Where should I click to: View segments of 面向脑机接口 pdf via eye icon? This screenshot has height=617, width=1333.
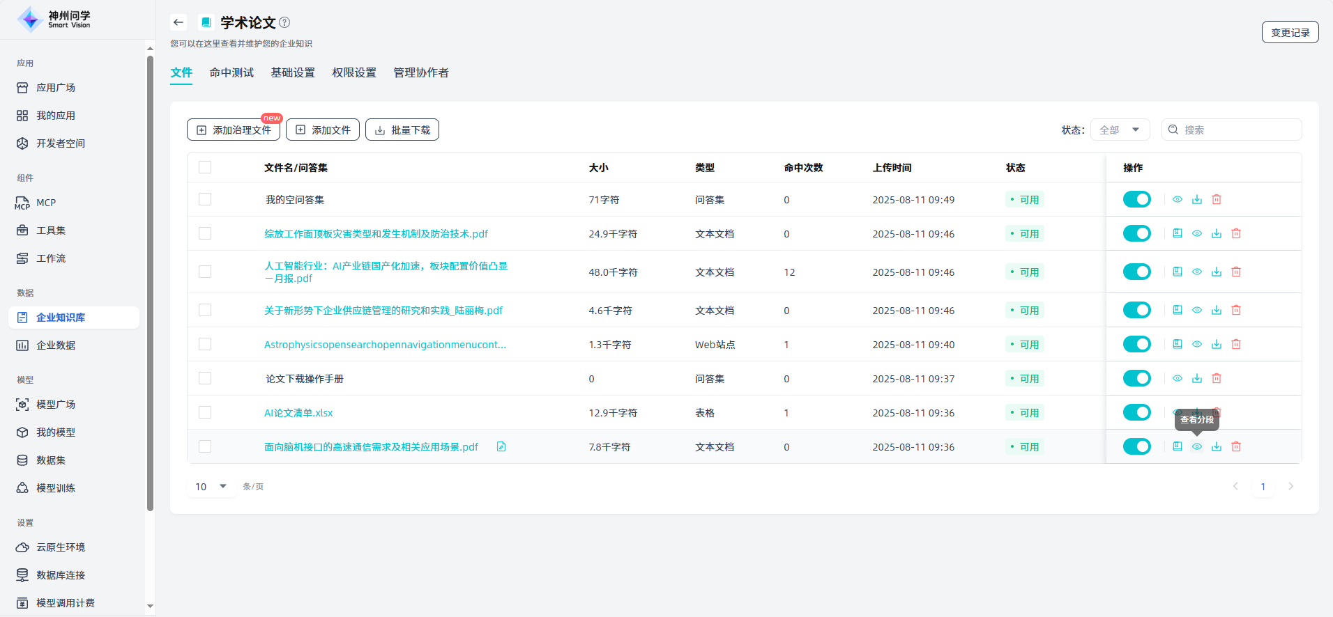click(1197, 446)
